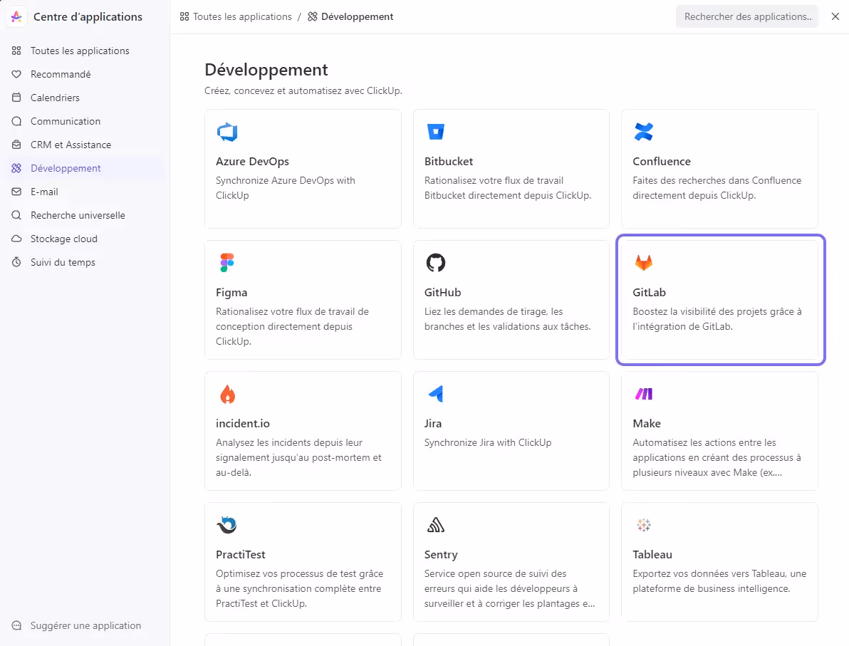Select the Confluence integration icon
The height and width of the screenshot is (646, 849).
(644, 131)
